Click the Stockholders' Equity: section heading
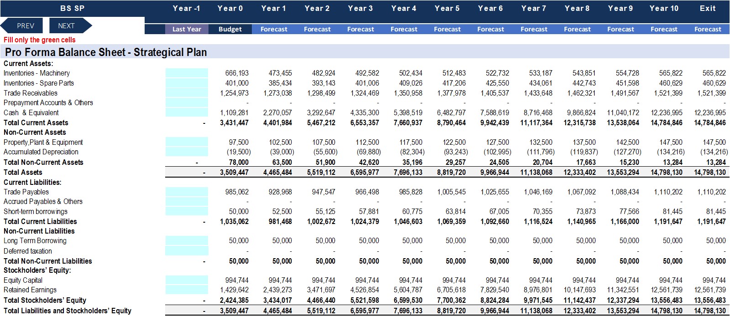 point(37,270)
